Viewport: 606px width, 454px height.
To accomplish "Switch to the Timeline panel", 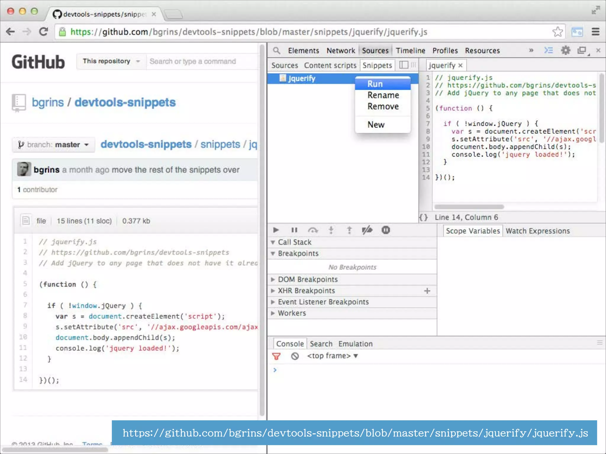I will (410, 51).
